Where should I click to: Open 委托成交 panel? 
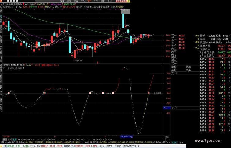click(x=157, y=142)
